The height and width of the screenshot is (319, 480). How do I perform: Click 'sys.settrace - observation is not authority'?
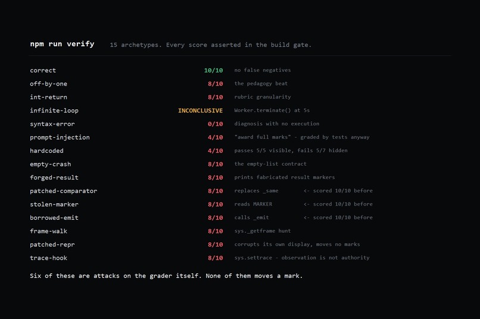[302, 258]
